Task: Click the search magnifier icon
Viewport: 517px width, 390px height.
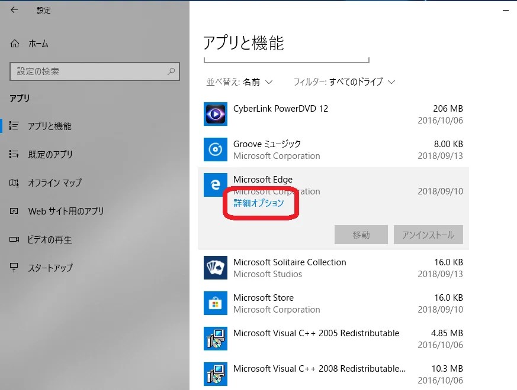Action: (171, 71)
